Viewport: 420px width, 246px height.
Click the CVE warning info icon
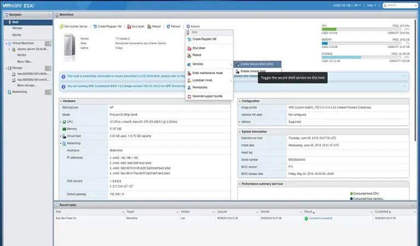point(63,77)
